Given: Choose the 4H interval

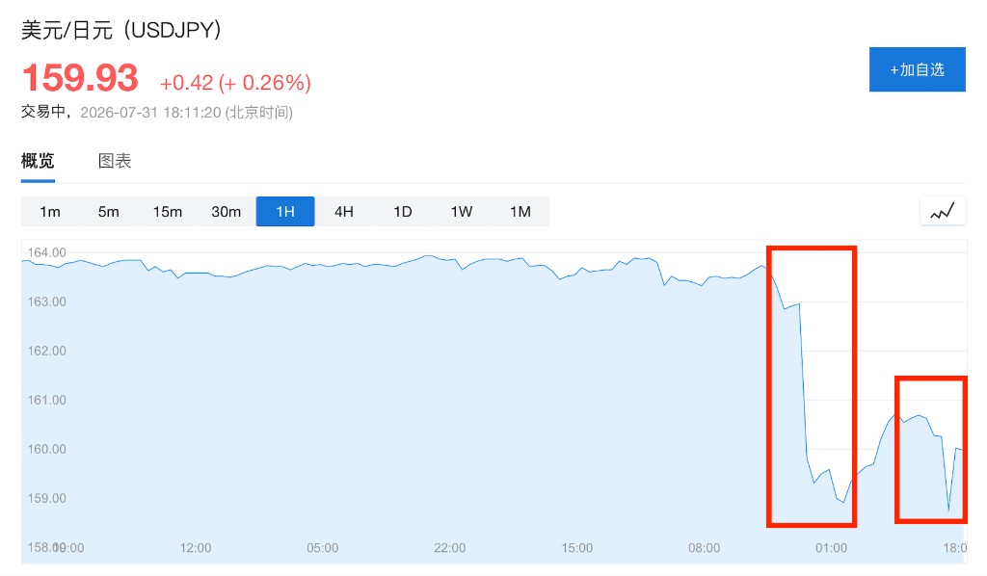Looking at the screenshot, I should (344, 211).
